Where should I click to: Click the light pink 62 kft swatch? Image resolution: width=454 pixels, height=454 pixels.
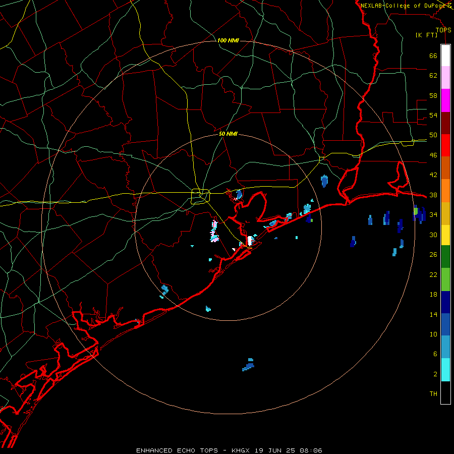445,78
